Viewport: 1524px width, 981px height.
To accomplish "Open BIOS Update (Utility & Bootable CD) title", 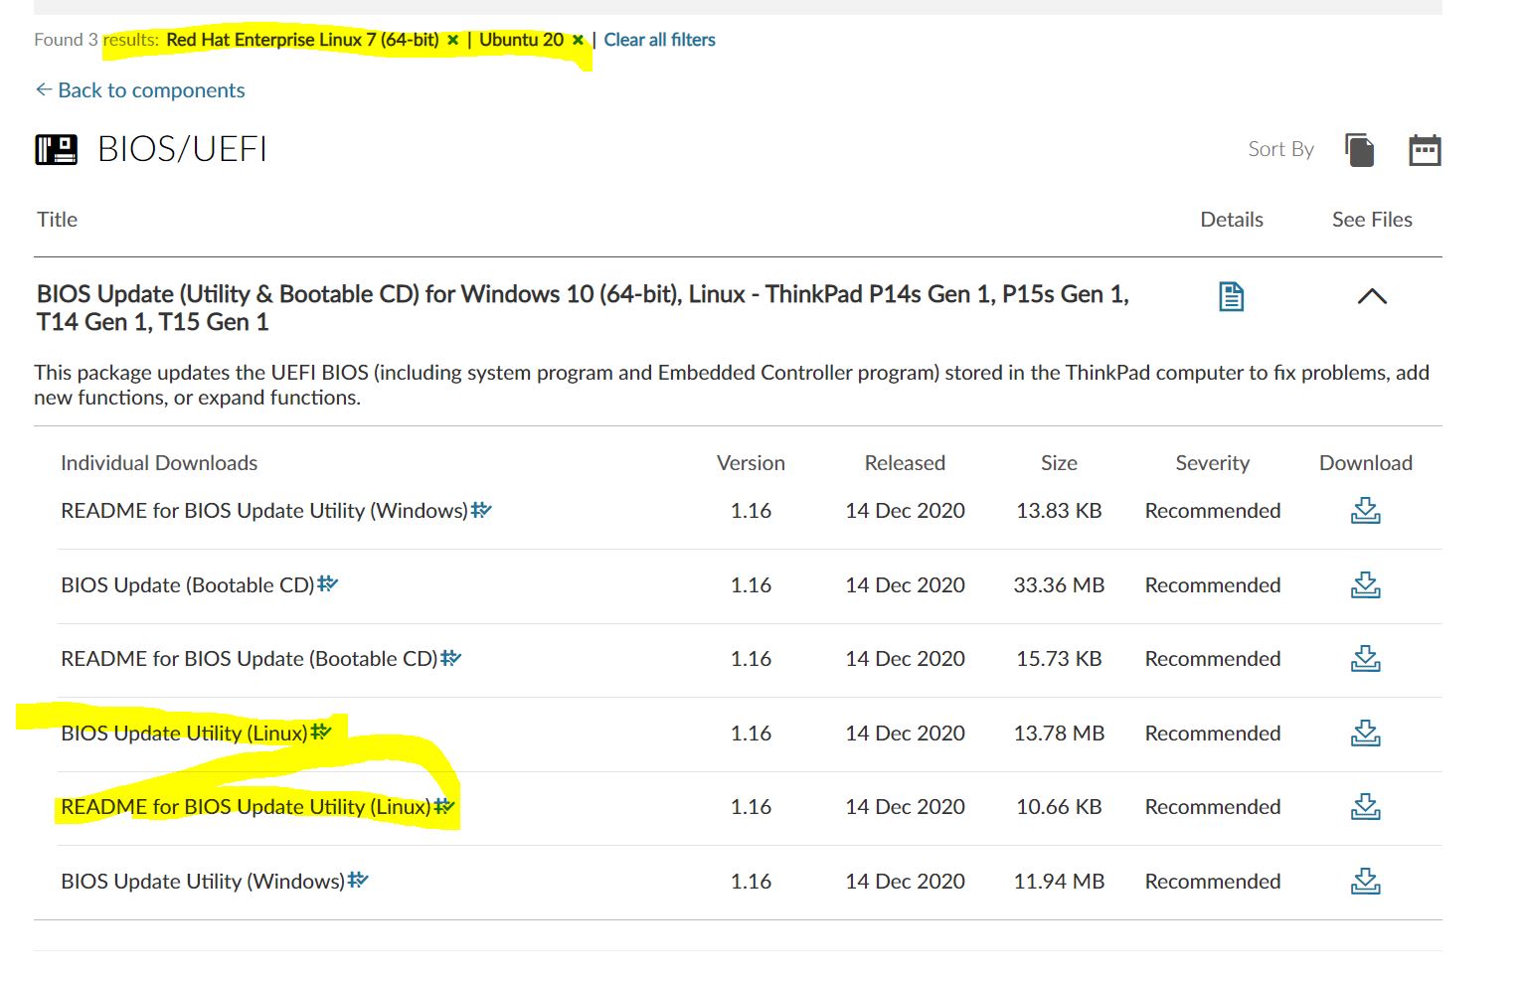I will tap(583, 308).
